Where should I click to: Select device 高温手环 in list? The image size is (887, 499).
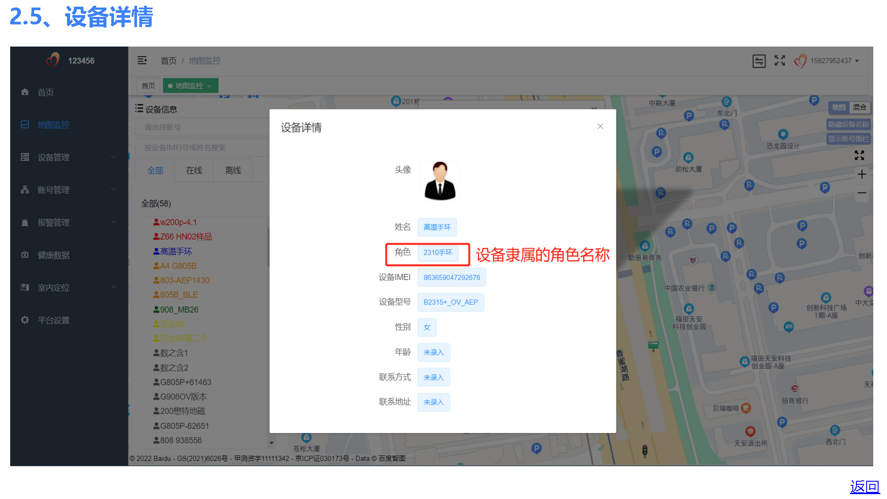[173, 251]
